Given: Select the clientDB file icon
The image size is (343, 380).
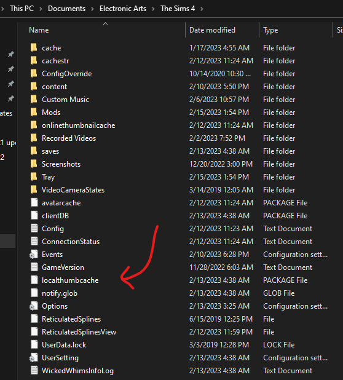Looking at the screenshot, I should (34, 215).
